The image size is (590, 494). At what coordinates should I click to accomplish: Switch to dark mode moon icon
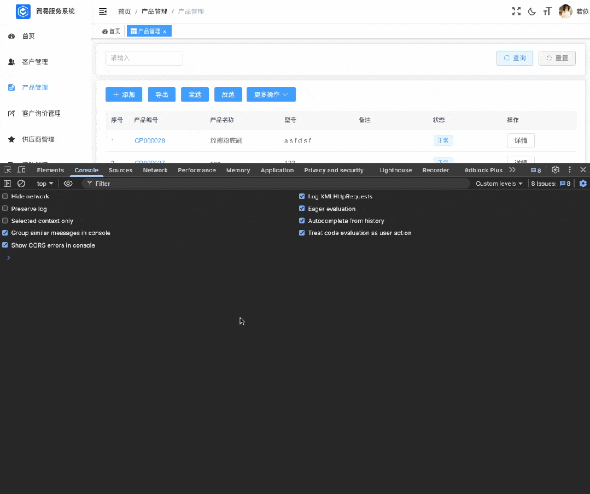tap(531, 11)
